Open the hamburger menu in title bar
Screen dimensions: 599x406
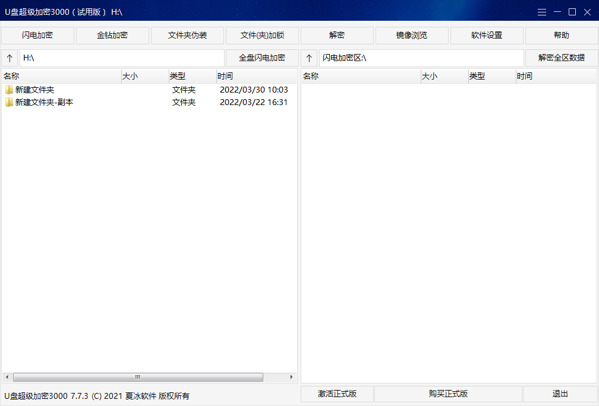tap(541, 11)
